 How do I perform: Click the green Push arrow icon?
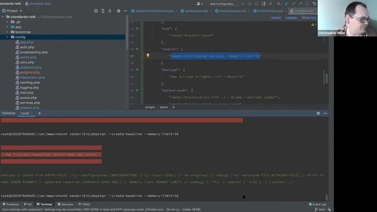(x=300, y=4)
